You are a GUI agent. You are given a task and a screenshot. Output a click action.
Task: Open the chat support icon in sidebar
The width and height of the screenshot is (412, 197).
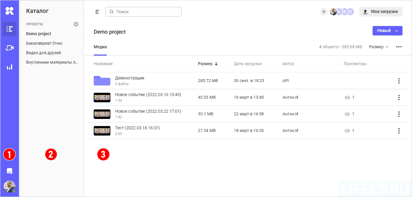pos(9,171)
